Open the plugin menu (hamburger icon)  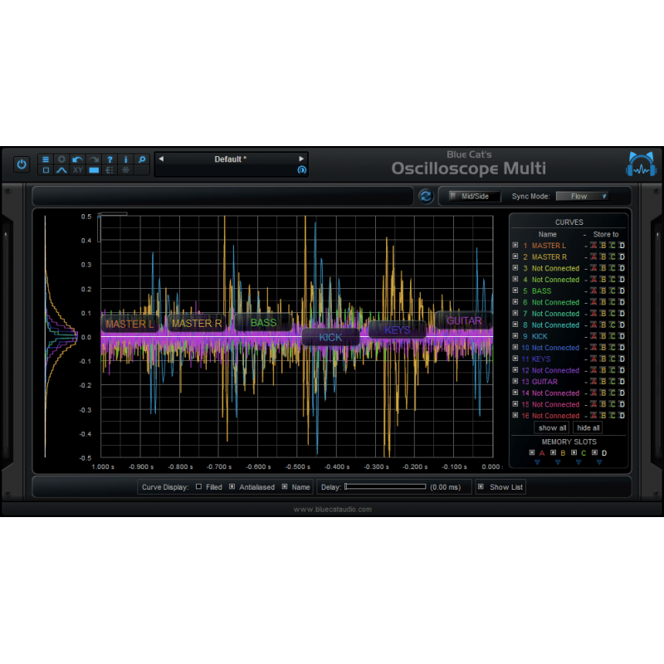point(46,159)
